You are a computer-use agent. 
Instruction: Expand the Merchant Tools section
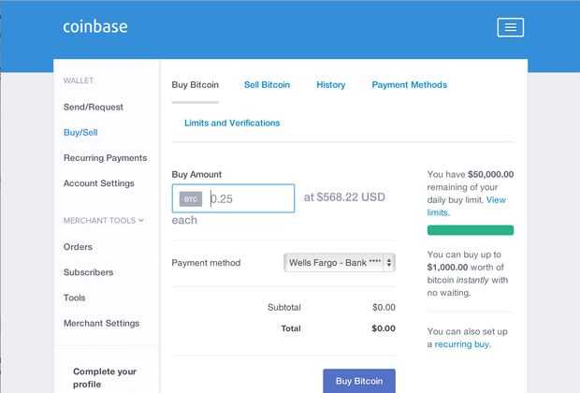pos(104,221)
